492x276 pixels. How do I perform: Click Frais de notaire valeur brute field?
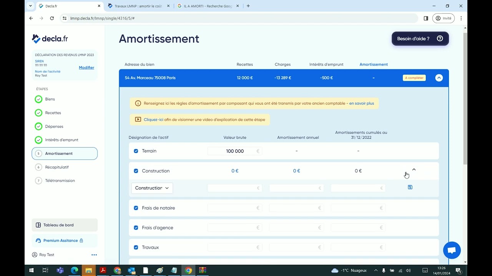tap(235, 208)
